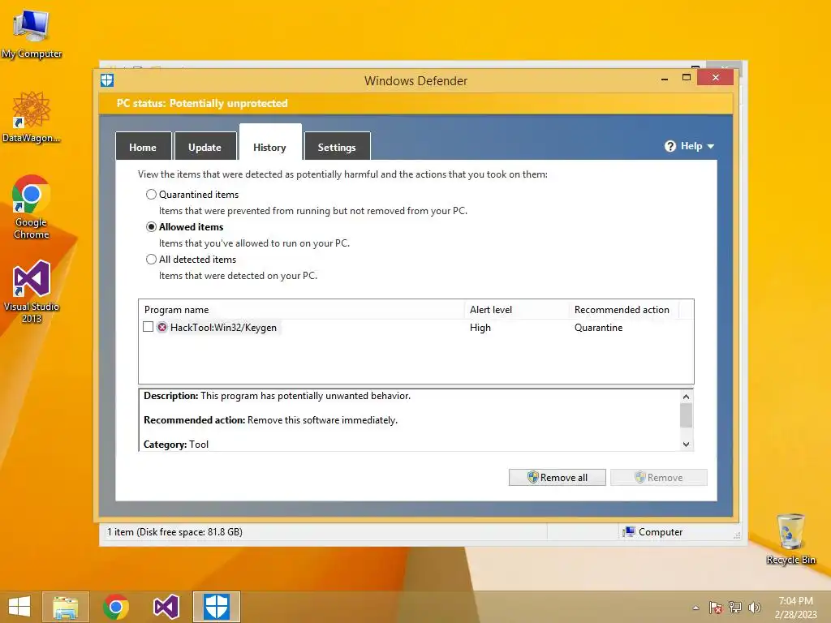Select the HackTool:Win32/Keygen row

[x=416, y=328]
